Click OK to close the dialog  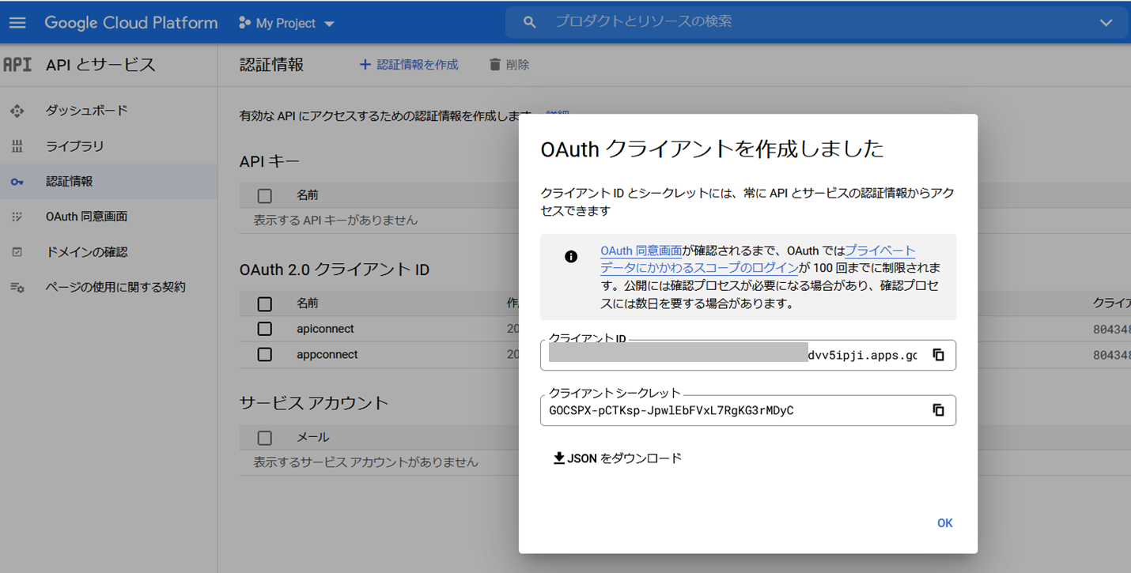(945, 523)
